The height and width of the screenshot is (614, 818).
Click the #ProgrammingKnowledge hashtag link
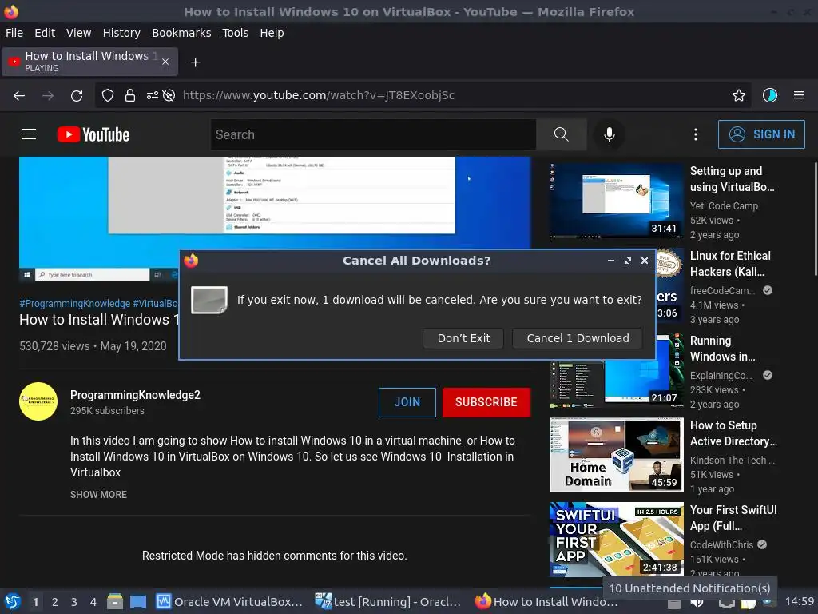[74, 303]
